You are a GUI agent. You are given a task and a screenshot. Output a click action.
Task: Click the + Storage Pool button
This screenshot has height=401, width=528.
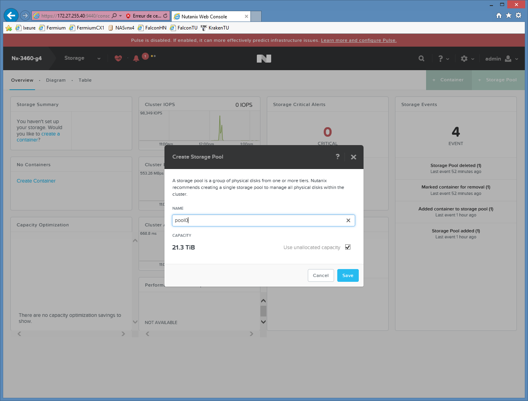498,80
